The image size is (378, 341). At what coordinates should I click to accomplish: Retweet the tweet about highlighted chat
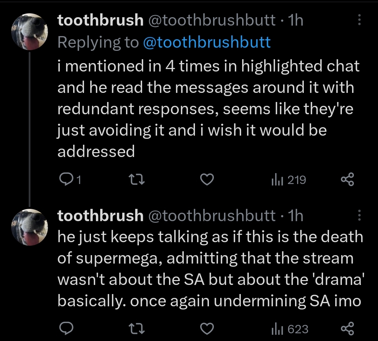[x=136, y=179]
